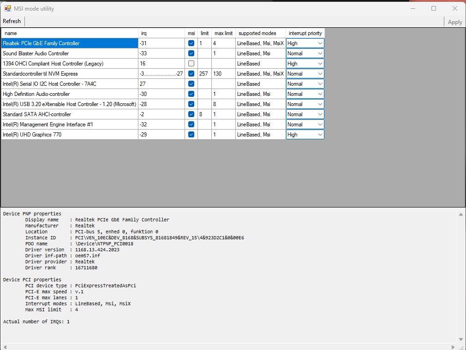
Task: Click limit cell of Realtek PCIe GbE row
Action: 204,43
